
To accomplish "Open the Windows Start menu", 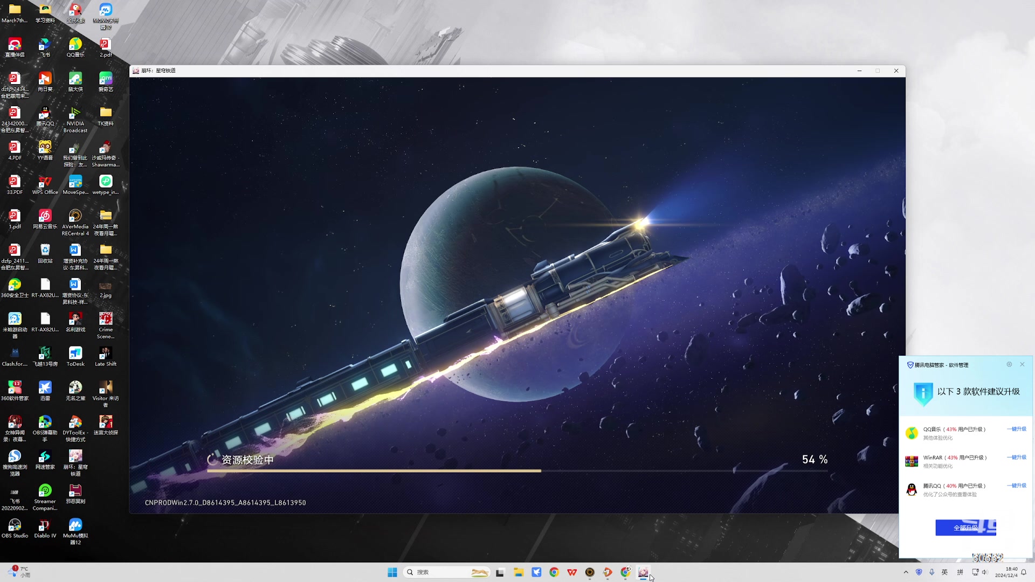I will click(392, 572).
